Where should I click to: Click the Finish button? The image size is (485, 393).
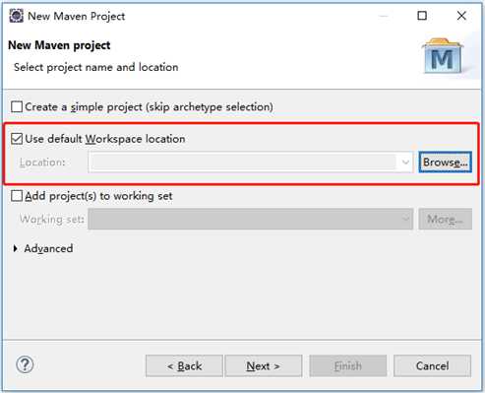click(348, 365)
